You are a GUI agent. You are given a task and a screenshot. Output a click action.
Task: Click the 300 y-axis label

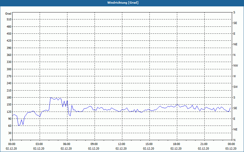coord(9,69)
